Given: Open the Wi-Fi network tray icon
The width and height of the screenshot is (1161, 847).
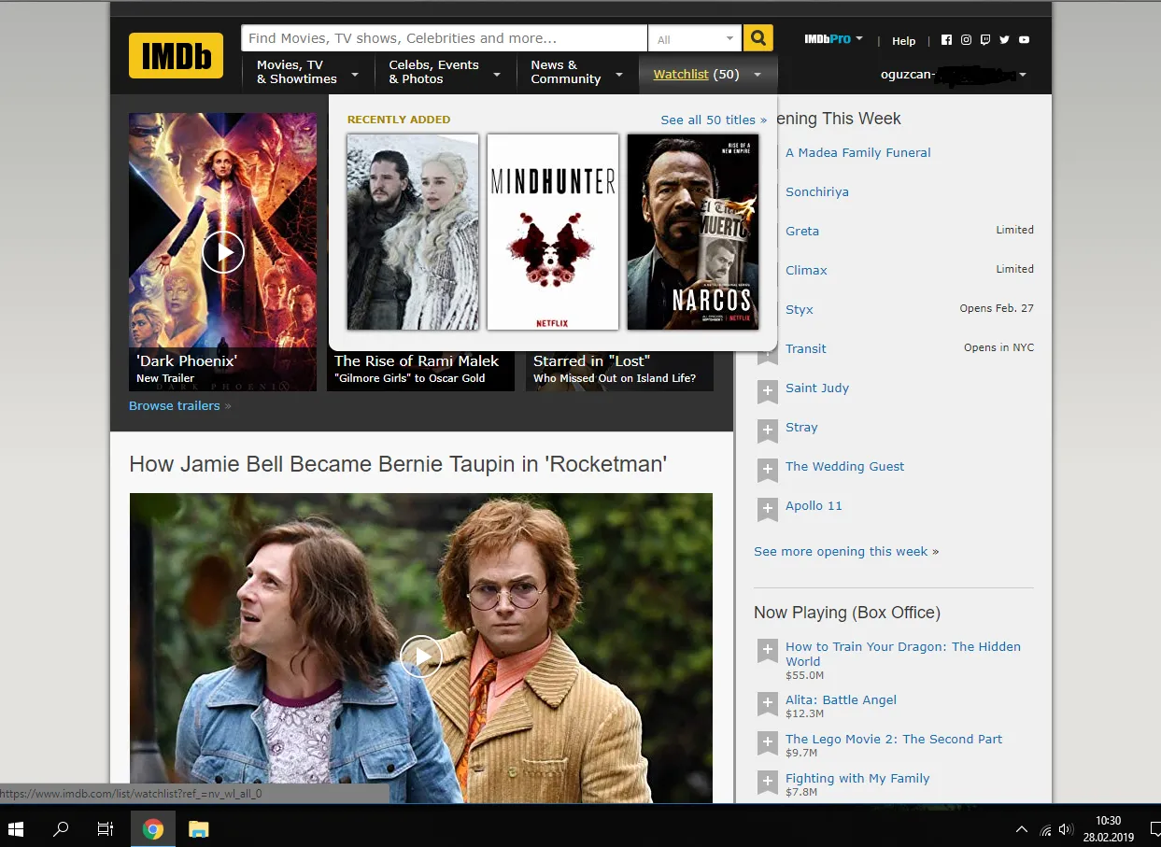Looking at the screenshot, I should tap(1045, 829).
